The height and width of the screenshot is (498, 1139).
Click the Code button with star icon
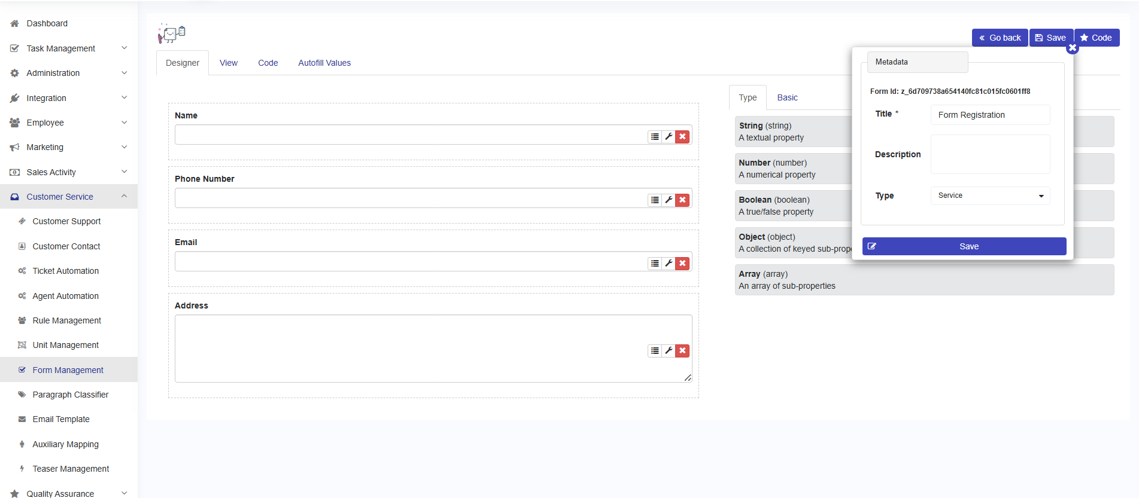(1097, 38)
